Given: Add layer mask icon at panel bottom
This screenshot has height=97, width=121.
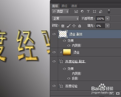Looking at the screenshot, I should point(118,93).
